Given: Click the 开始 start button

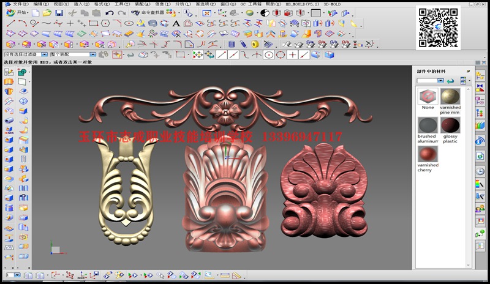Looking at the screenshot, I should 17,12.
